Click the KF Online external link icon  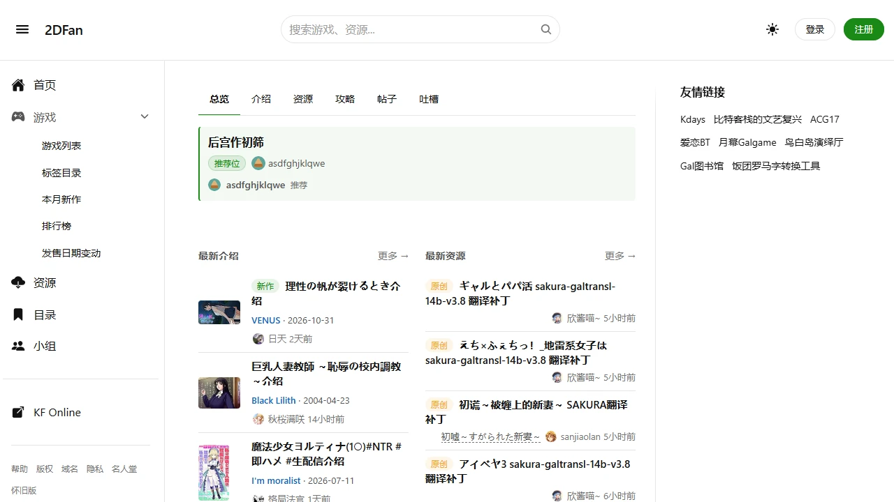18,412
